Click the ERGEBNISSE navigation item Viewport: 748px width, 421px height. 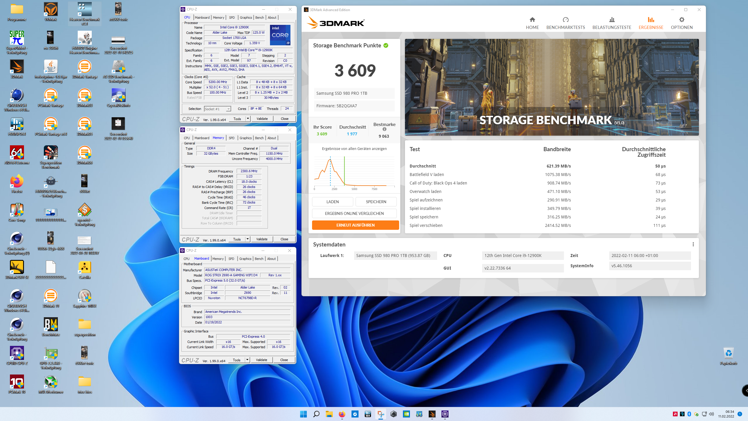click(x=651, y=23)
